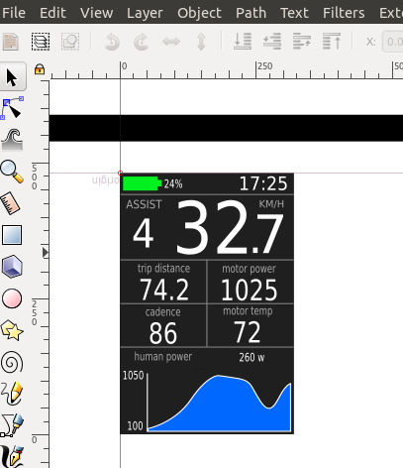Open the Layer menu
This screenshot has height=468, width=403.
[145, 13]
